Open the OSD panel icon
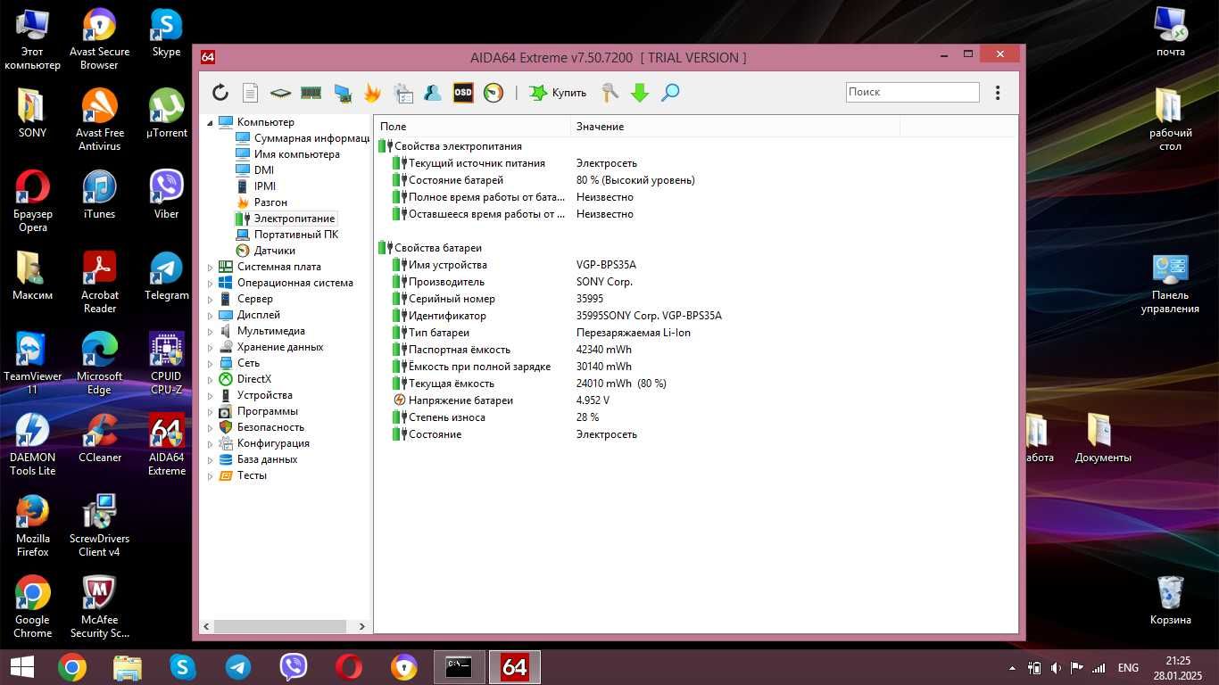This screenshot has height=685, width=1219. 463,92
